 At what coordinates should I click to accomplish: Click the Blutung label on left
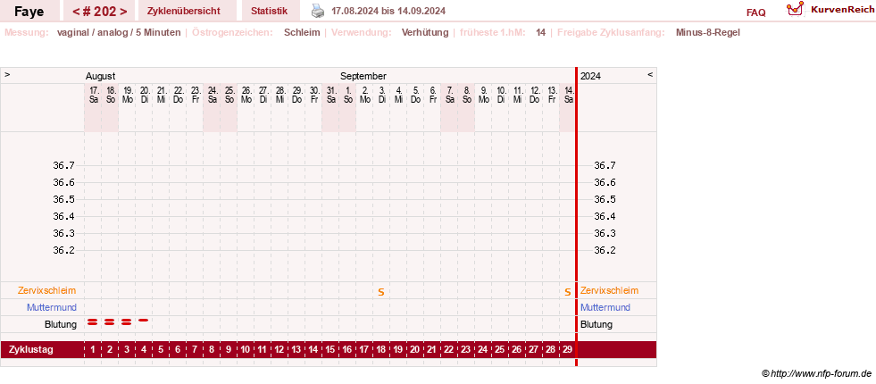pos(61,324)
